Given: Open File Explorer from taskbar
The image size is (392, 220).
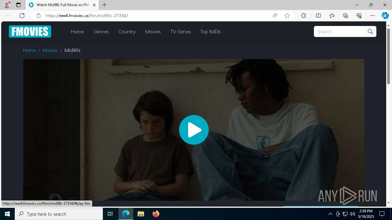Looking at the screenshot, I should 141,214.
